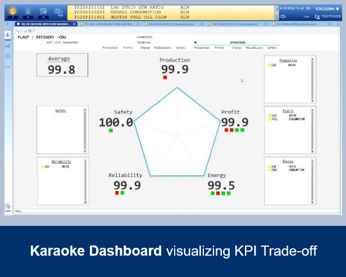This screenshot has height=277, width=346.
Task: Click the red indicator under Reliability score
Action: click(117, 193)
